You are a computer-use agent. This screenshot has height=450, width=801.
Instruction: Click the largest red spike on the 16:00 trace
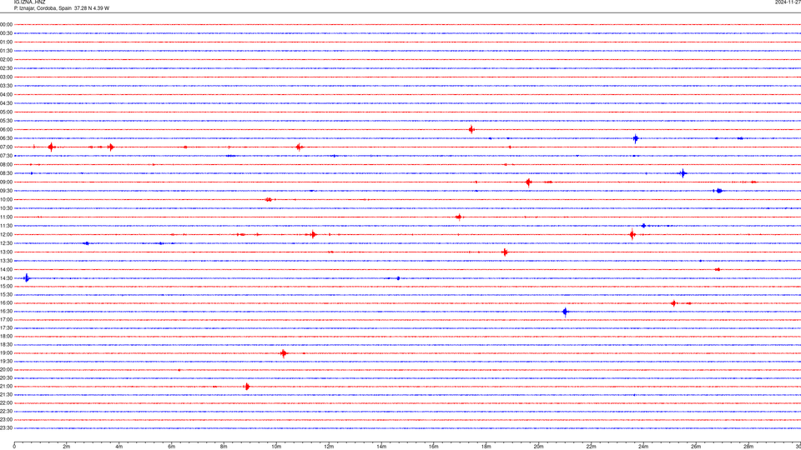coord(674,303)
